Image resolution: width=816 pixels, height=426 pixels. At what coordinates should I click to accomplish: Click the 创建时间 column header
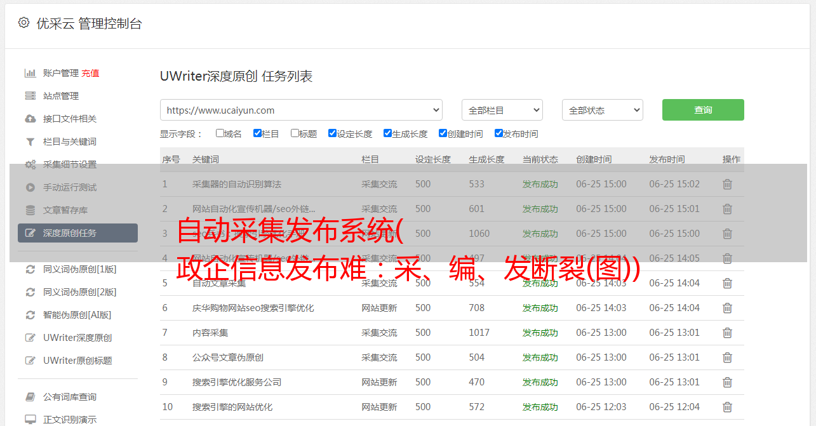594,159
